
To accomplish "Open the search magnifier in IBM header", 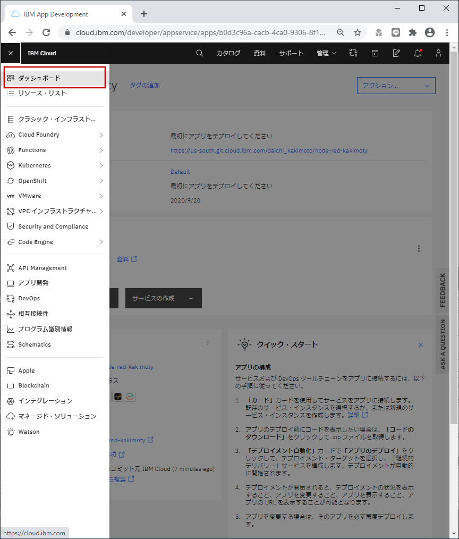I will click(x=200, y=53).
